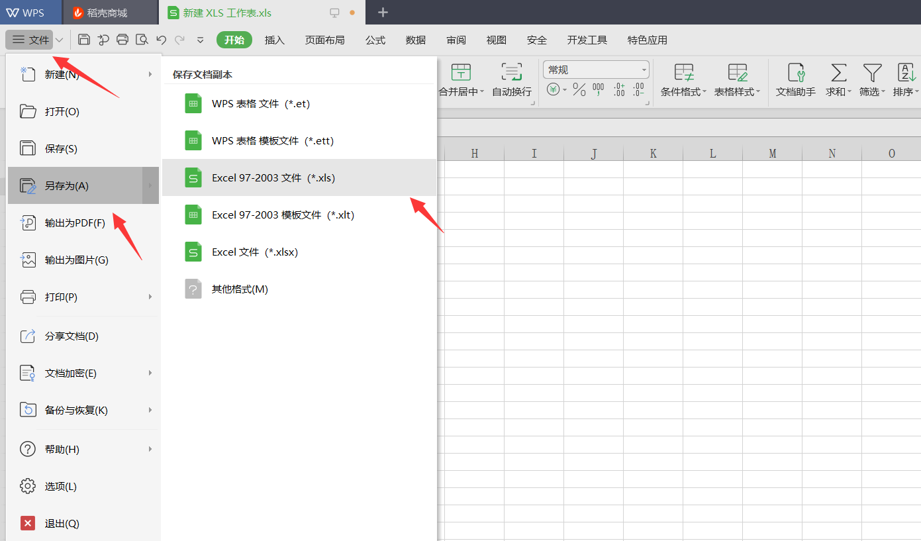
Task: Click the undo arrow icon
Action: coord(161,40)
